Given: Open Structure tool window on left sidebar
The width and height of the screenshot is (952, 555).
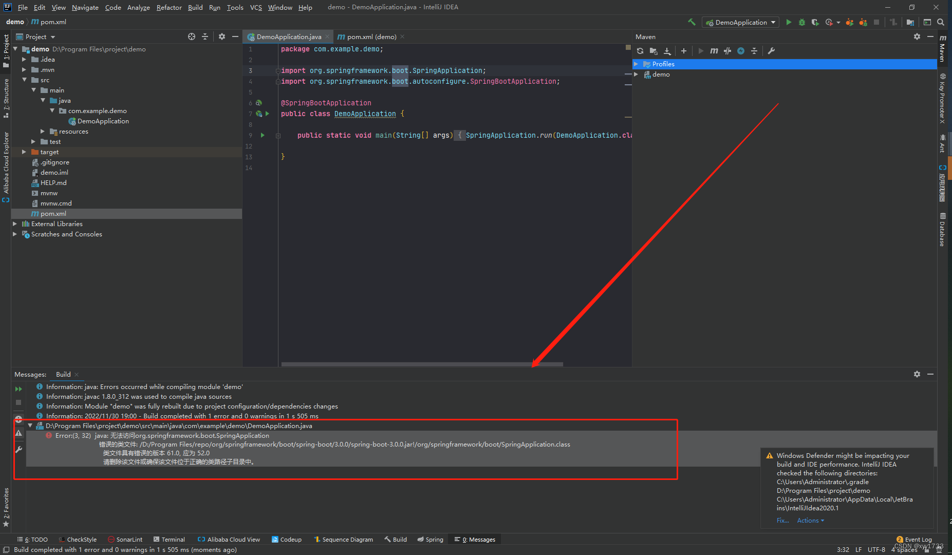Looking at the screenshot, I should point(6,98).
